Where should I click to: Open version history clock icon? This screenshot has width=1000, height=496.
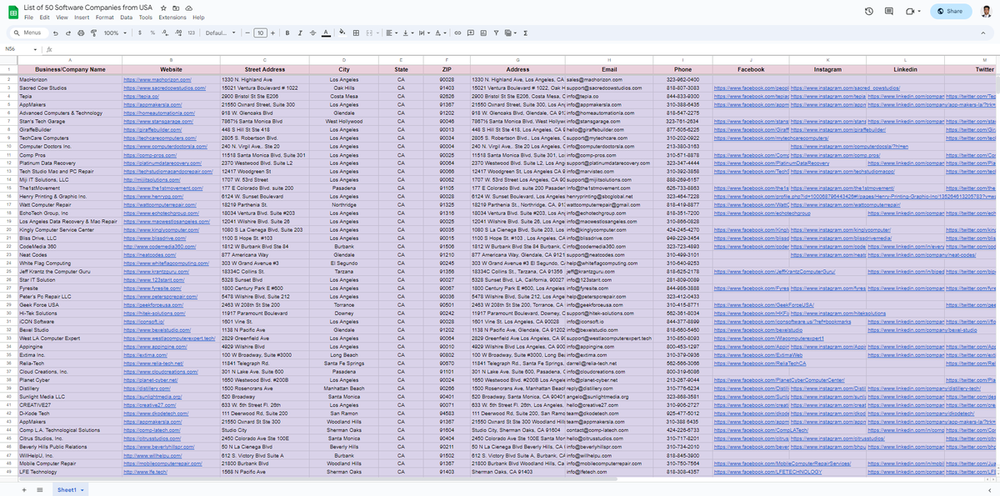pos(869,11)
